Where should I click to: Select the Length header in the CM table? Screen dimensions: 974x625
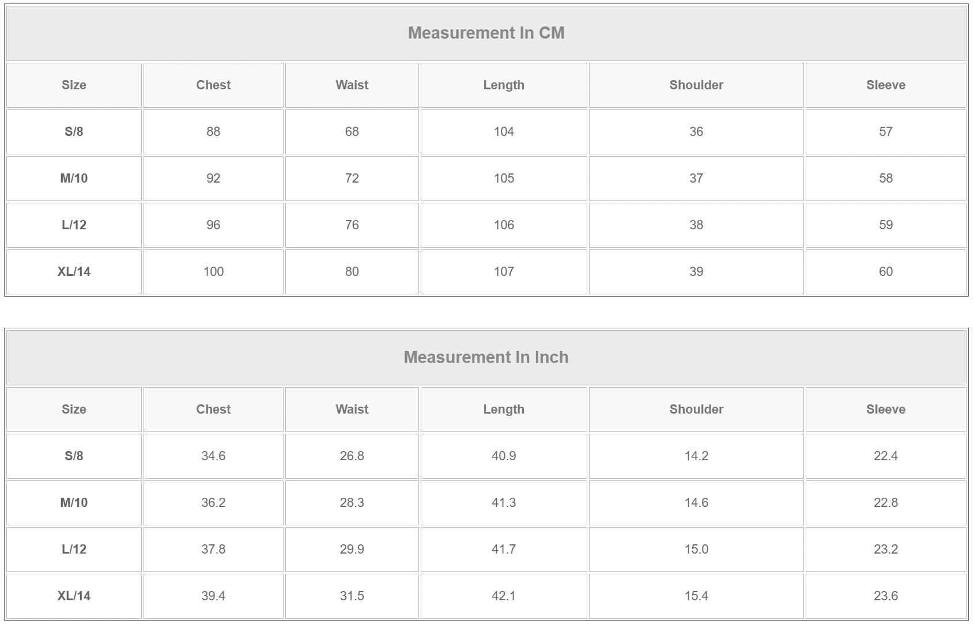tap(504, 85)
